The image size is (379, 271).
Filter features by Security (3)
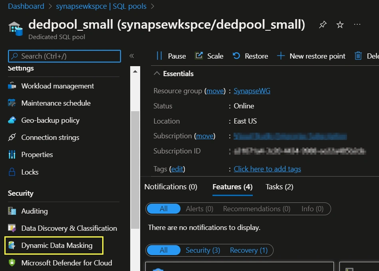coord(203,250)
